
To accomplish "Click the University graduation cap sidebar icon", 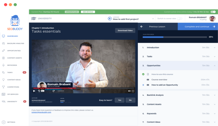I will coord(3,102).
